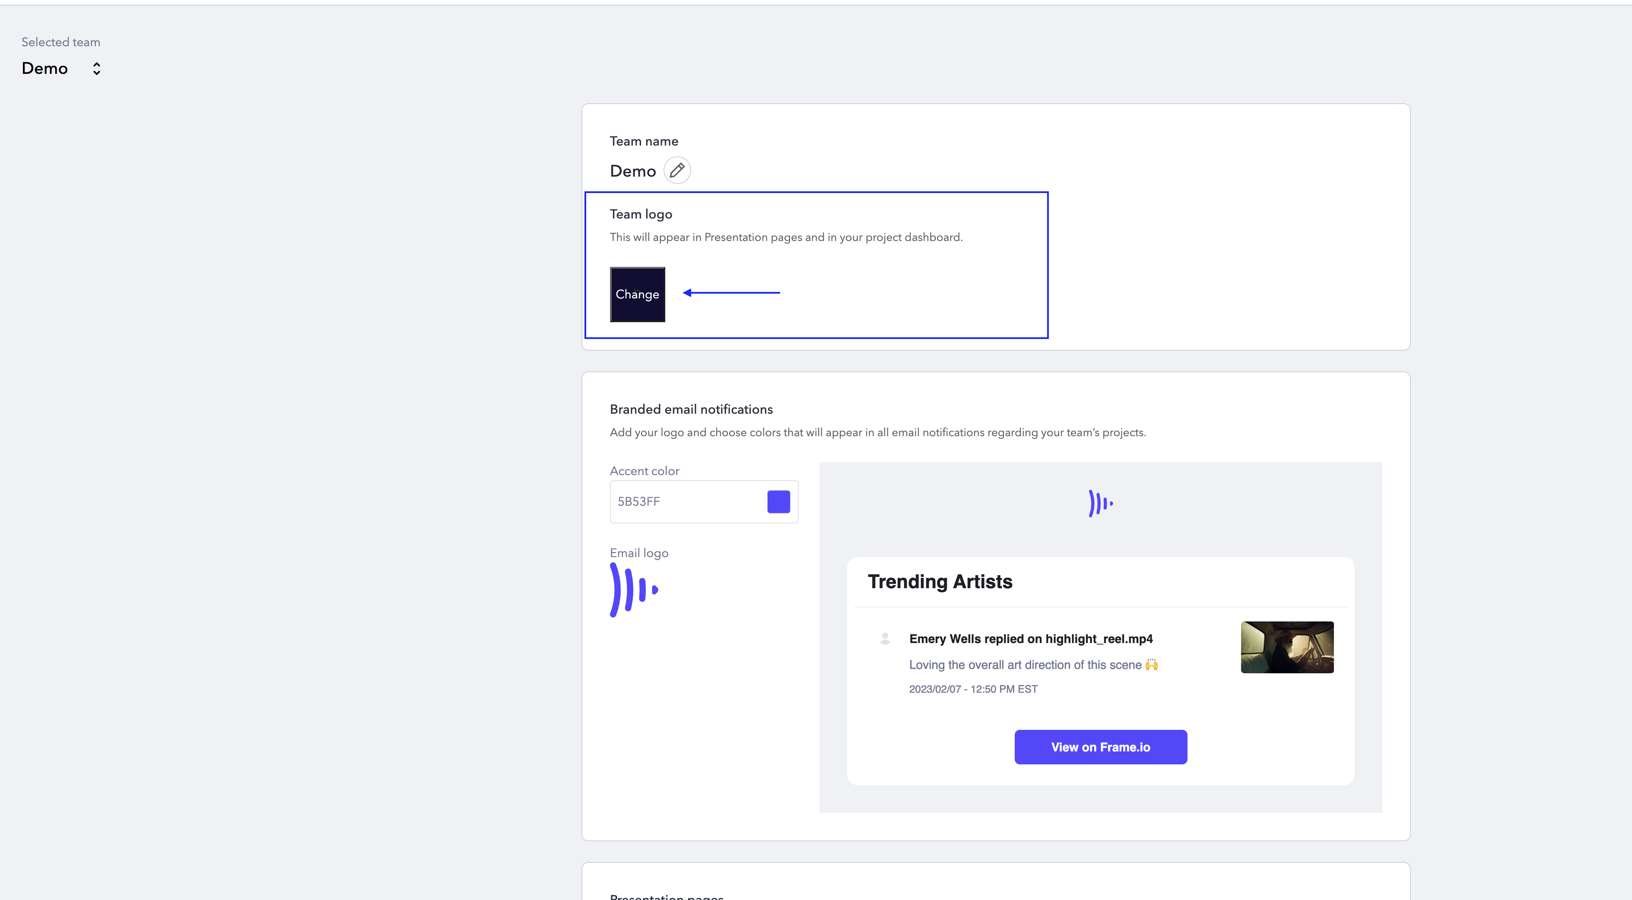Open the accent color swatch picker
The width and height of the screenshot is (1632, 900).
pyautogui.click(x=778, y=501)
